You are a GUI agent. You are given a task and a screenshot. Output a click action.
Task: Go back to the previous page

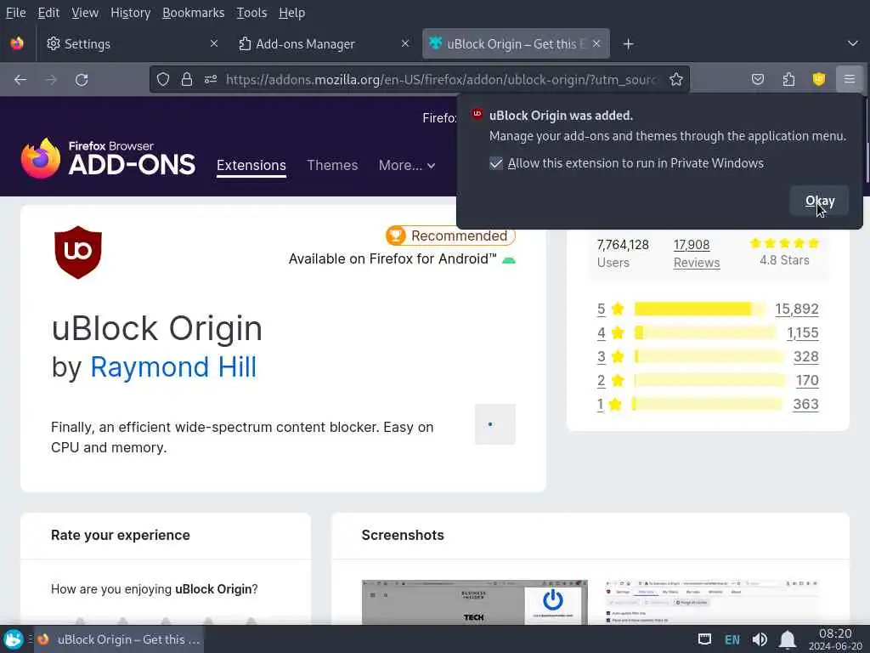(x=20, y=80)
